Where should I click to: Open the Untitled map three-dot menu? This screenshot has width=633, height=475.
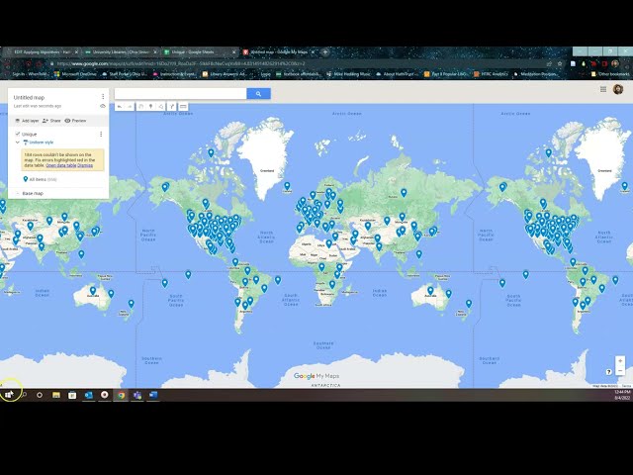(x=103, y=97)
